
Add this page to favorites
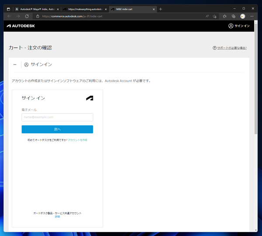click(x=214, y=16)
